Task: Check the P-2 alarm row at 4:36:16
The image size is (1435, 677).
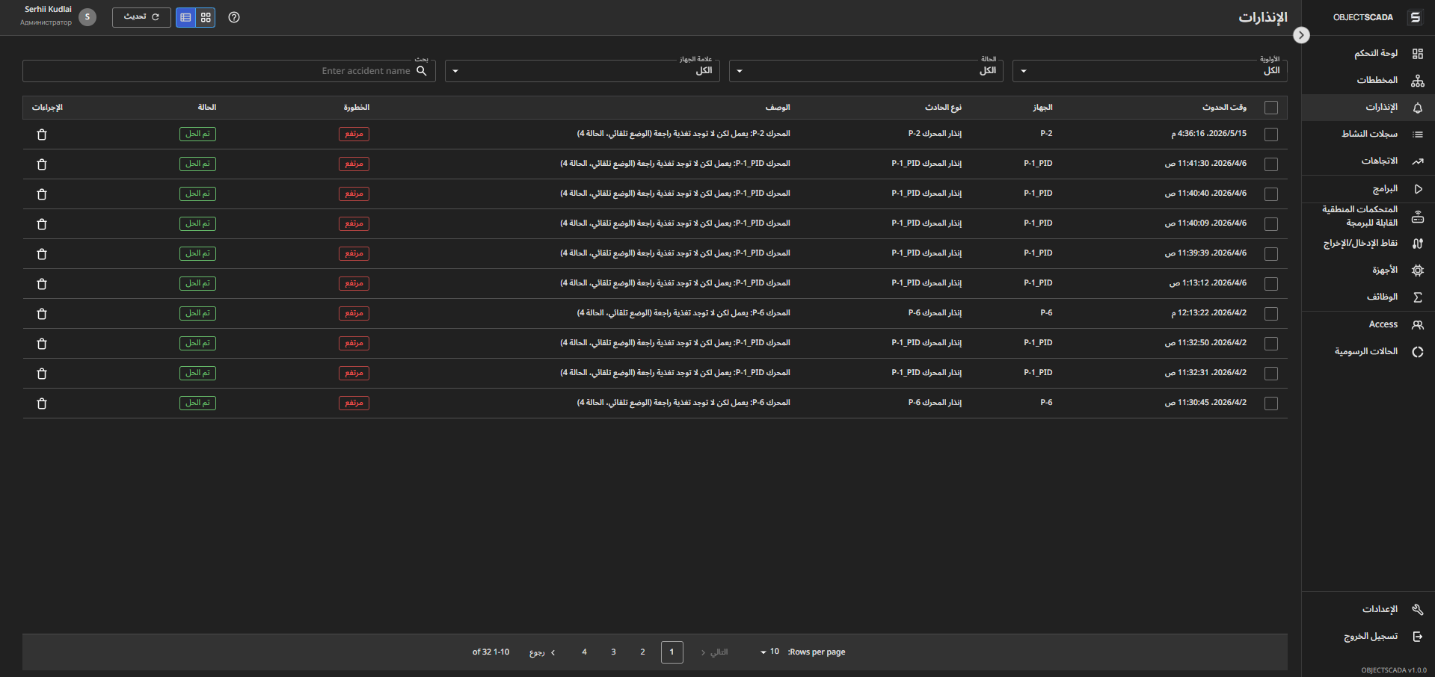Action: click(1270, 135)
